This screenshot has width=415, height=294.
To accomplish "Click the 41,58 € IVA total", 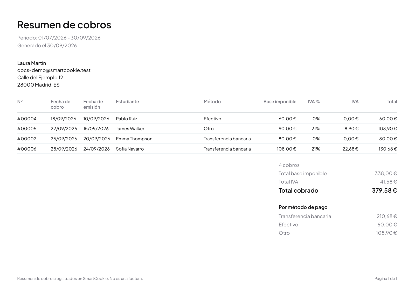I will pyautogui.click(x=389, y=182).
